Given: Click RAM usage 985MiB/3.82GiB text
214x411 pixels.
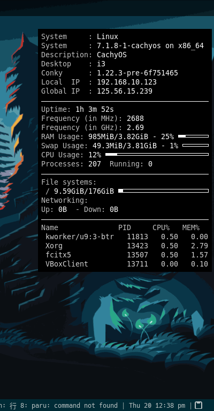Looking at the screenshot, I should 118,136.
